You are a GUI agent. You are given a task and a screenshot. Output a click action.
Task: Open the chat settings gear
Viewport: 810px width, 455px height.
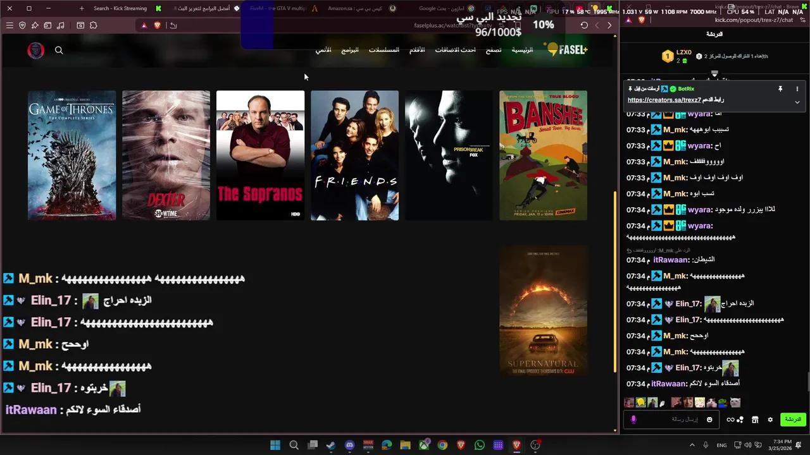pyautogui.click(x=770, y=420)
